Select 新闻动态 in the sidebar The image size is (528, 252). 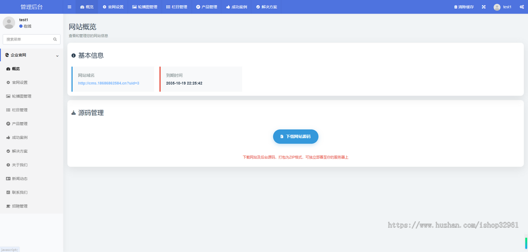coord(32,179)
